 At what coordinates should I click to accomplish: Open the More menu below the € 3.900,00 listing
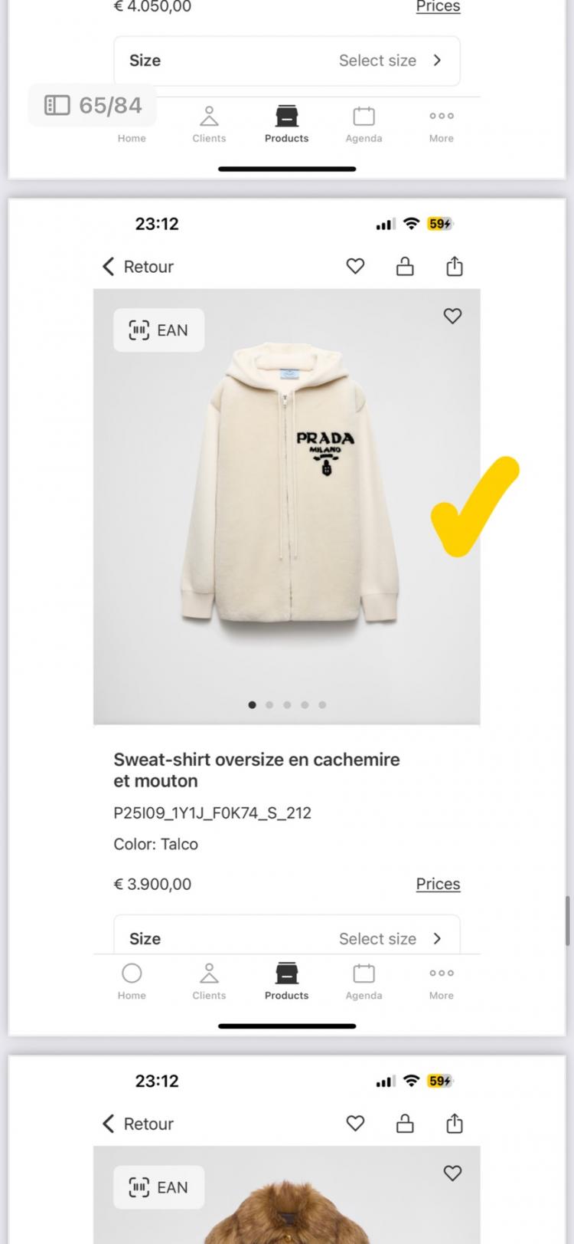441,980
